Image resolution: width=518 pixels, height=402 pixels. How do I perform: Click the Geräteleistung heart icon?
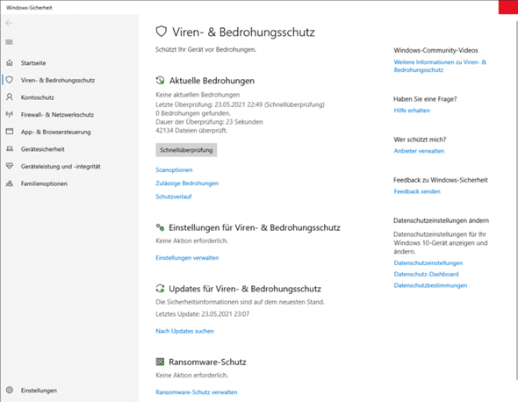point(10,166)
